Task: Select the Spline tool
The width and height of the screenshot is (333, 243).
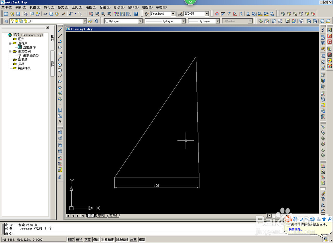Action: point(60,76)
